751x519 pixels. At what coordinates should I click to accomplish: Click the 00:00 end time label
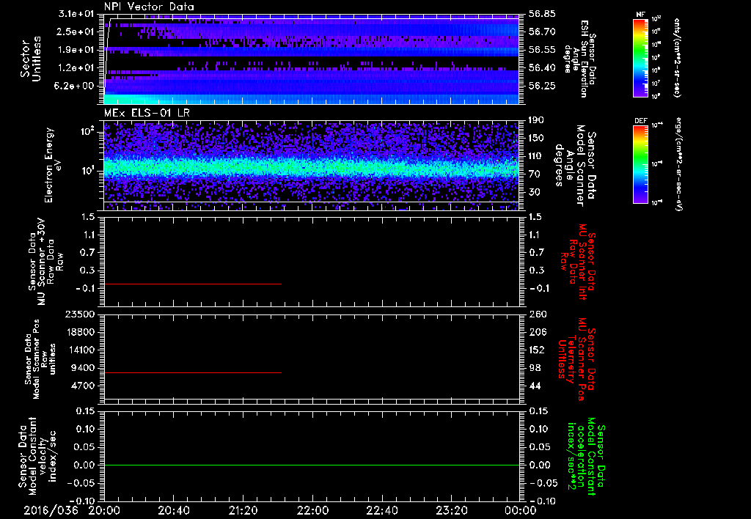click(520, 509)
